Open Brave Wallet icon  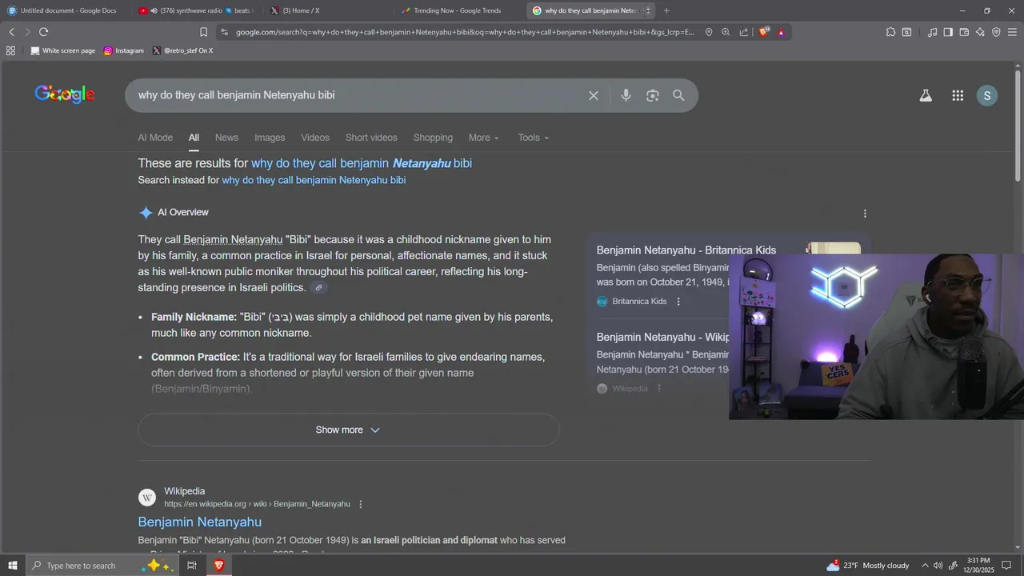tap(964, 32)
